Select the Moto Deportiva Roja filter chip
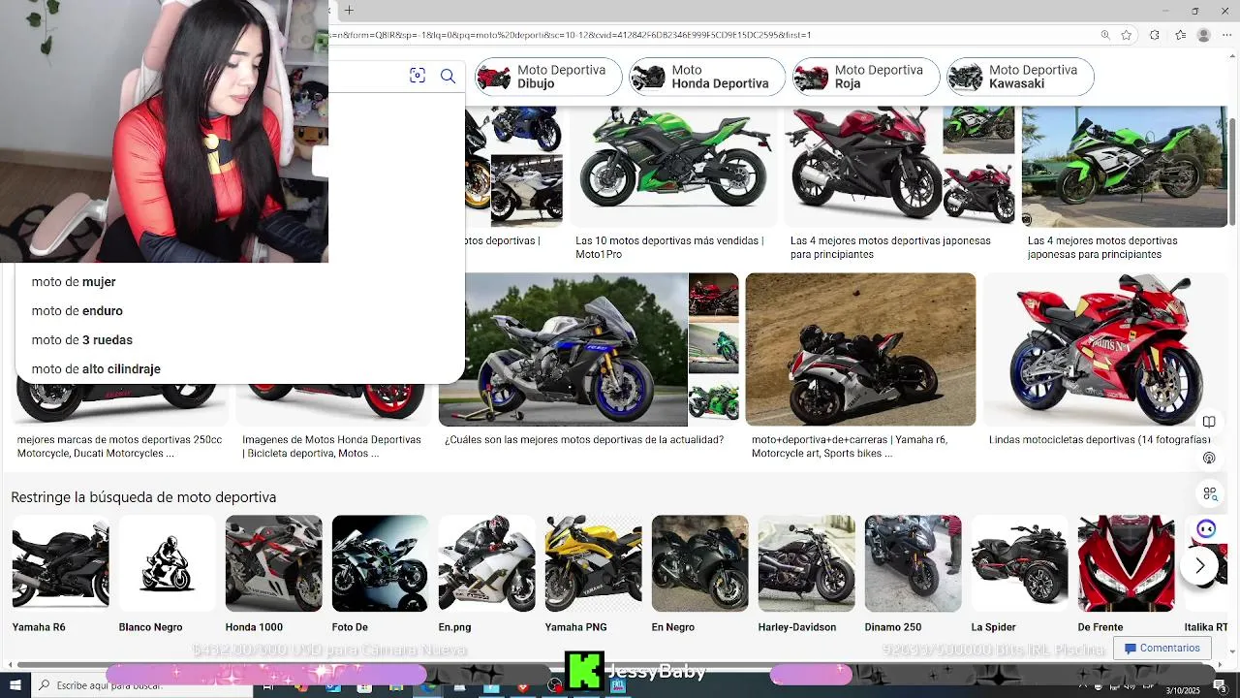Viewport: 1240px width, 698px height. (866, 77)
